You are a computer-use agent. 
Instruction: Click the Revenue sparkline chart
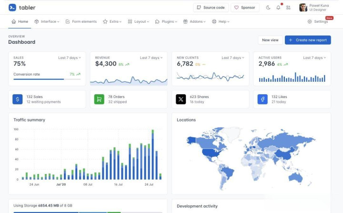tap(129, 80)
